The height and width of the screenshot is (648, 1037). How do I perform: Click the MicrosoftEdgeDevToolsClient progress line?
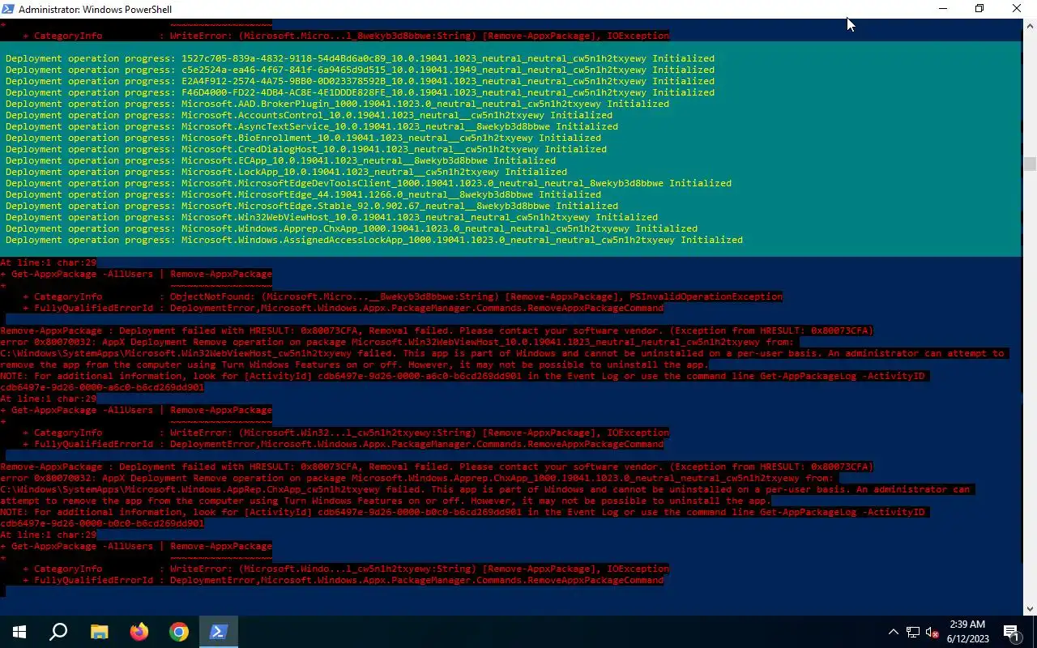(369, 183)
